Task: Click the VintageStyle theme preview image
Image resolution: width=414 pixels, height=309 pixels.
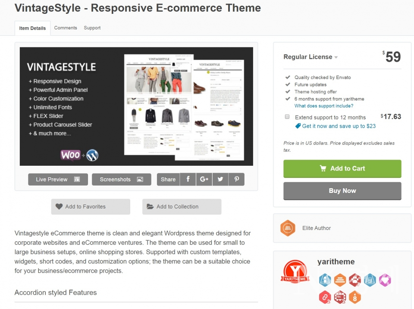Action: (136, 106)
